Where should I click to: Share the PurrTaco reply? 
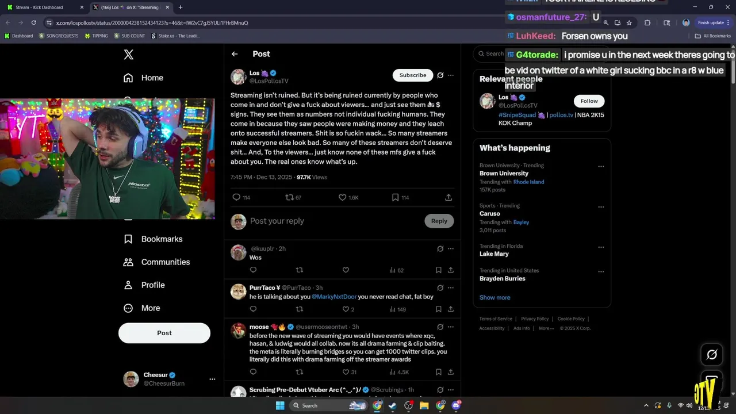pyautogui.click(x=451, y=309)
